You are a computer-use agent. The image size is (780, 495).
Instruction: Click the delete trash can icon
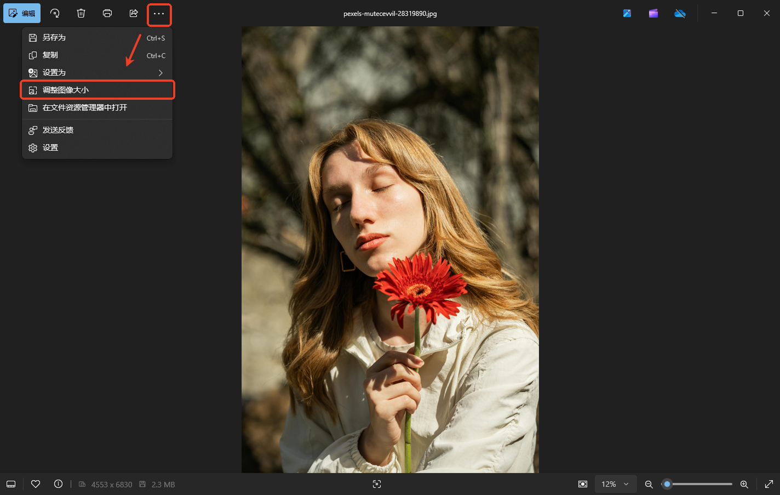point(81,13)
